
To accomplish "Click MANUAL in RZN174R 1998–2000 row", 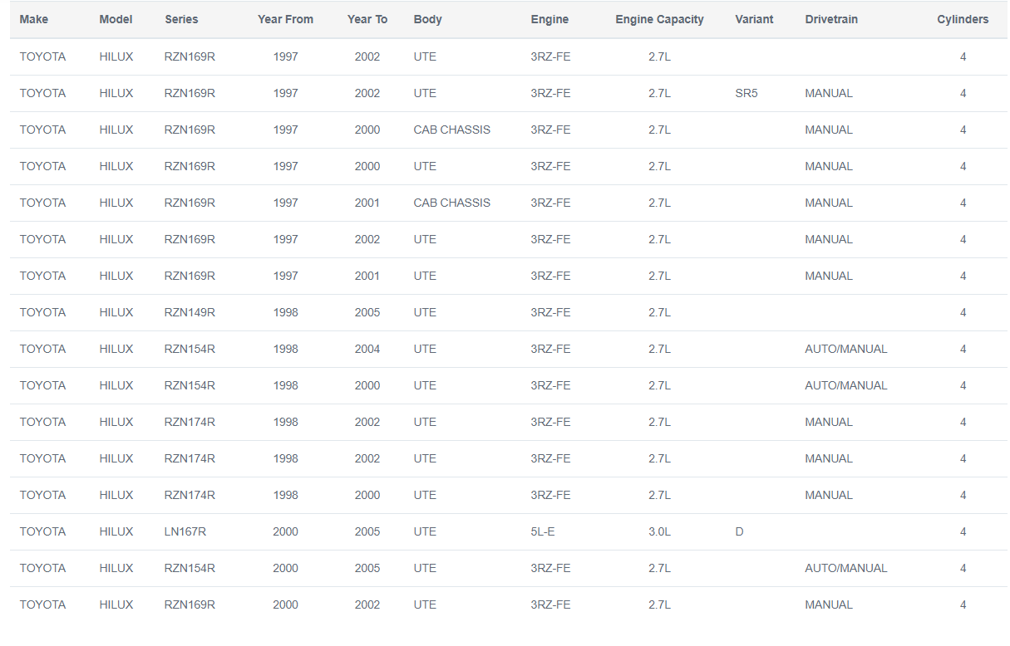I will 829,495.
